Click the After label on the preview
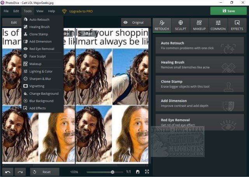Screen dimensions: 249x177 click(88, 34)
